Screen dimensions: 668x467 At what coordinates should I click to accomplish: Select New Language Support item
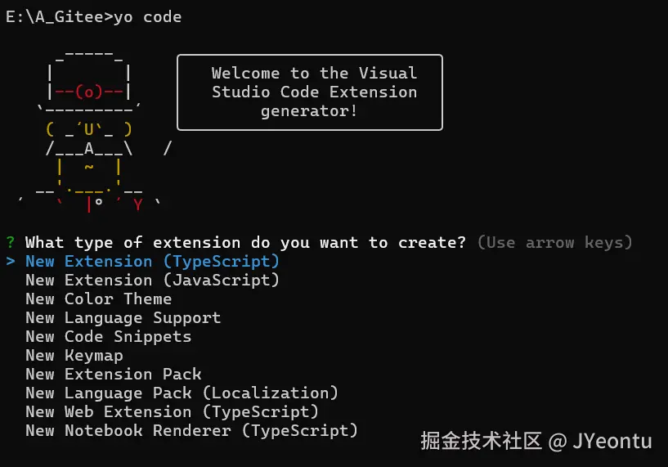[123, 318]
